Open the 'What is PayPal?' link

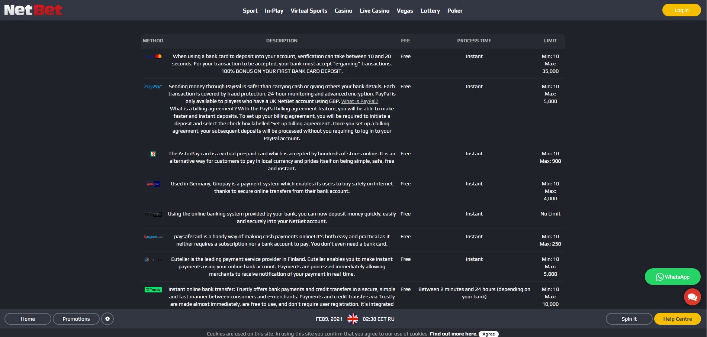coord(360,101)
